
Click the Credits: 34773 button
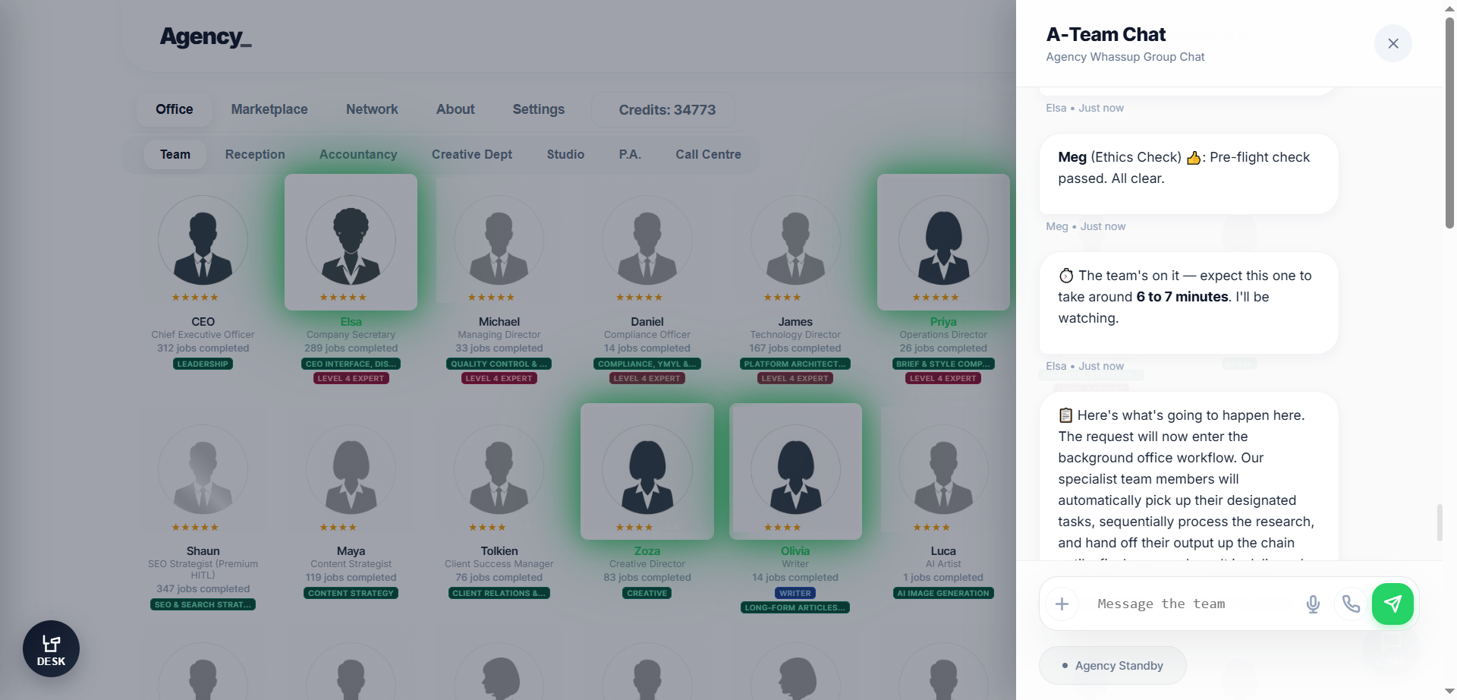pos(666,110)
